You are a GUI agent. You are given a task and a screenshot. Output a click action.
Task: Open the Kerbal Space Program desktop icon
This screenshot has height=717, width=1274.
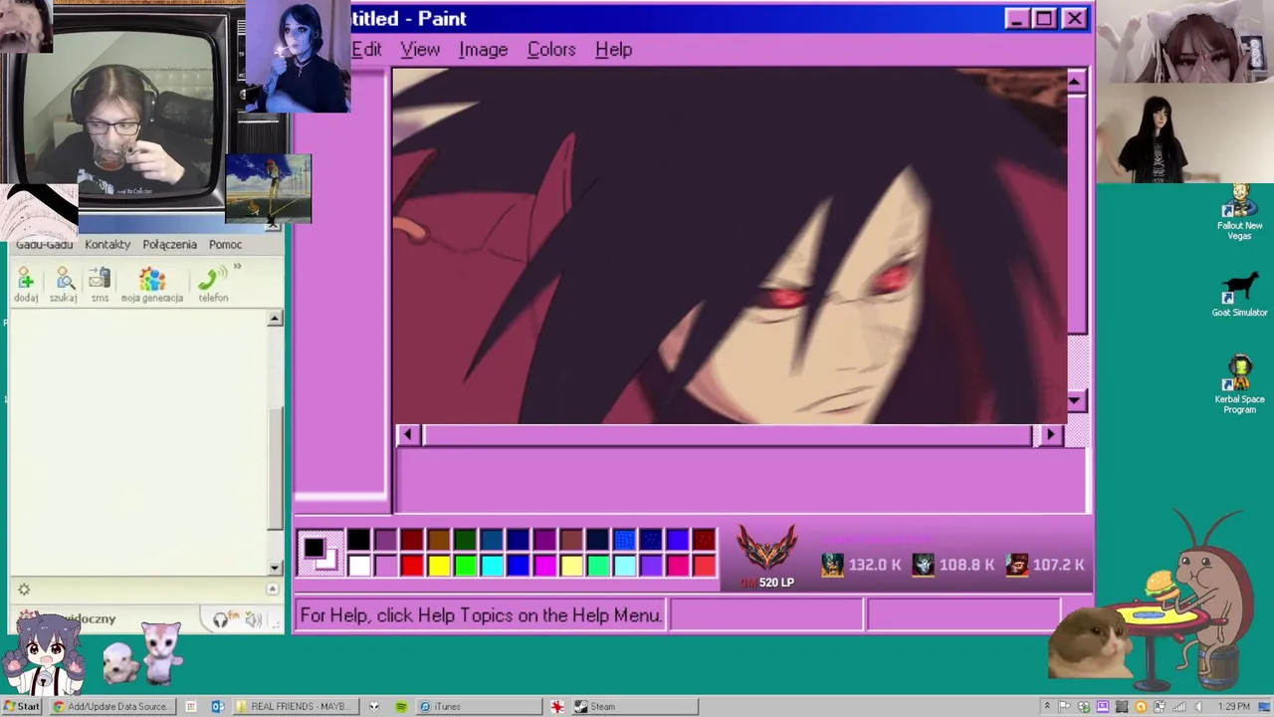[x=1240, y=384]
